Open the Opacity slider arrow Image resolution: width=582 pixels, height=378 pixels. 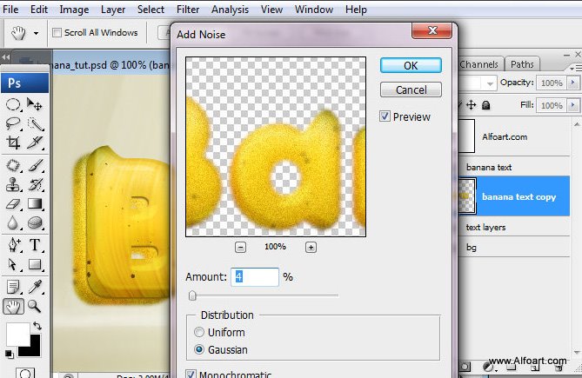click(x=572, y=83)
